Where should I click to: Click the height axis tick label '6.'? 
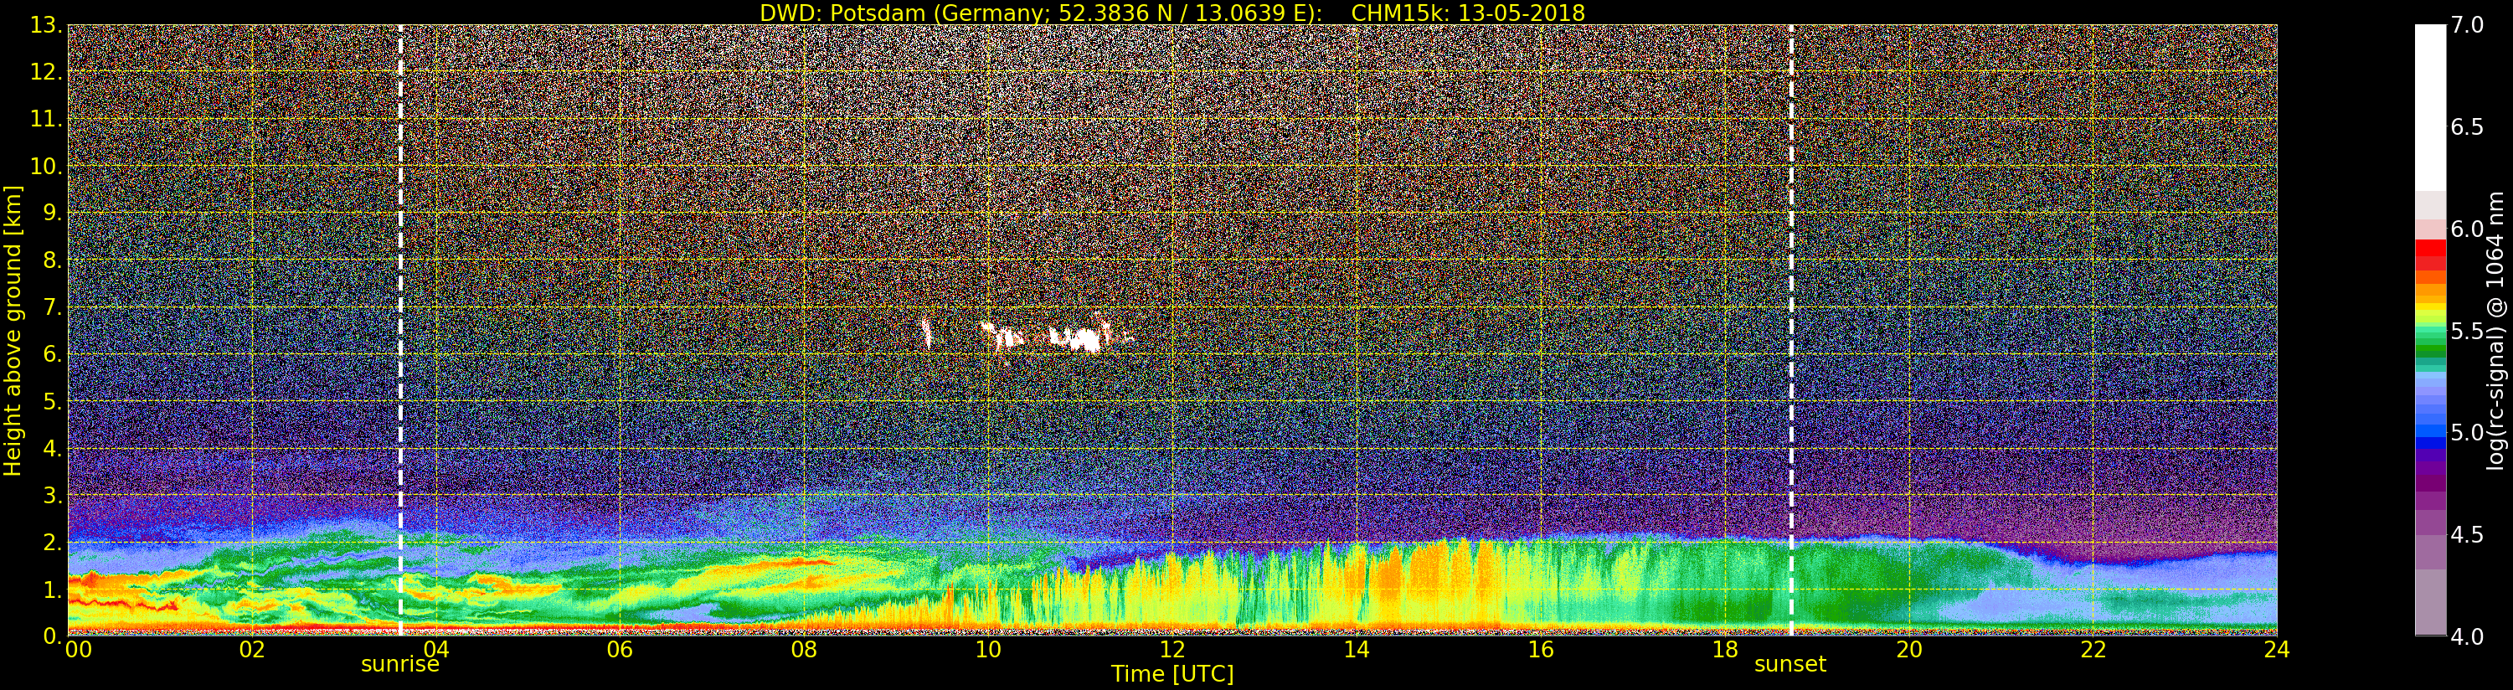(52, 354)
